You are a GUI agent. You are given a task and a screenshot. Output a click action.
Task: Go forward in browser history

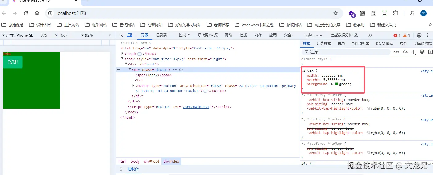pyautogui.click(x=15, y=13)
